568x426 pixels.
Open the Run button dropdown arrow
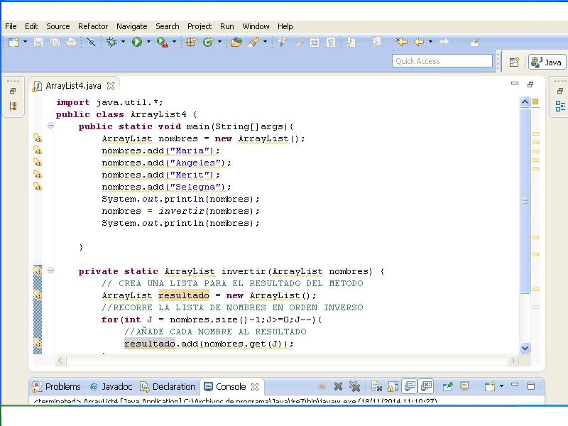148,43
